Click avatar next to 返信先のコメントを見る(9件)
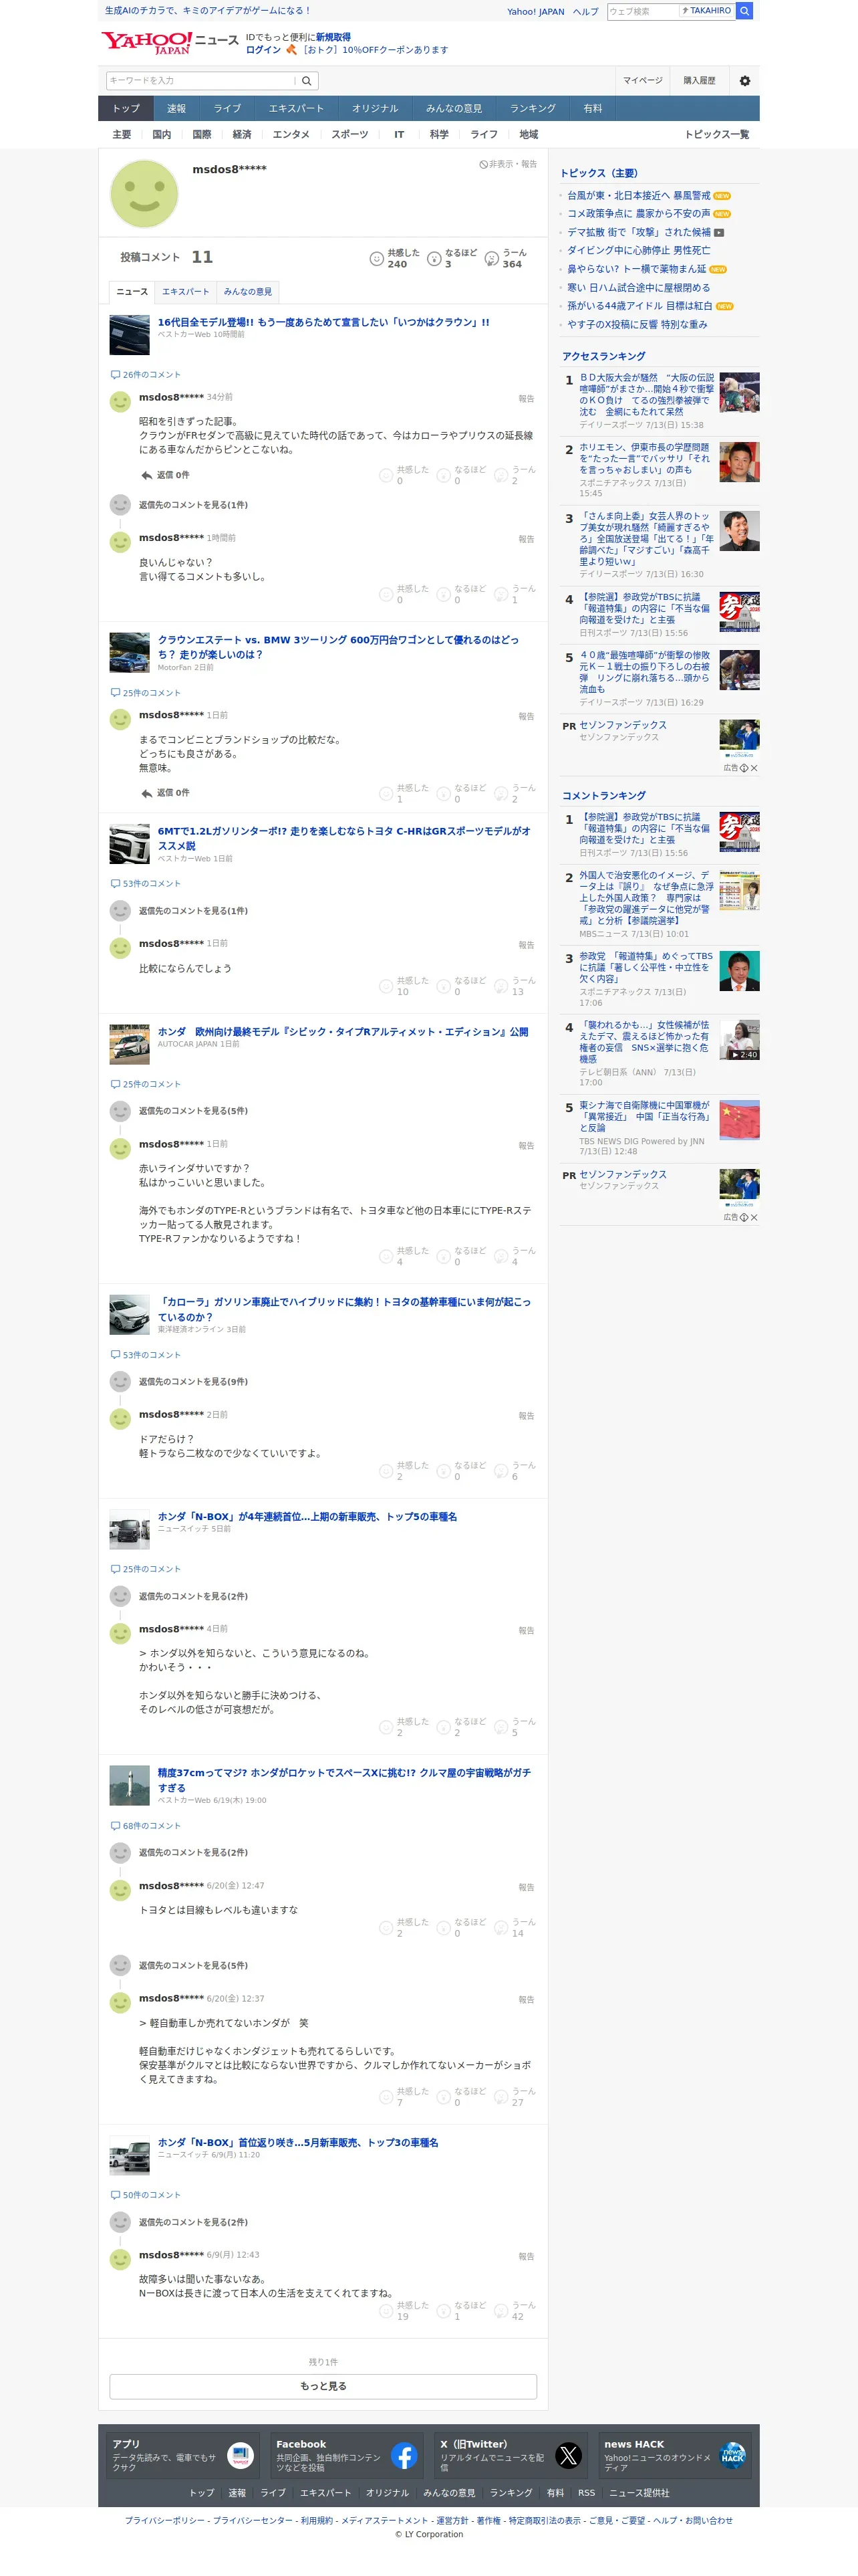 click(120, 1381)
